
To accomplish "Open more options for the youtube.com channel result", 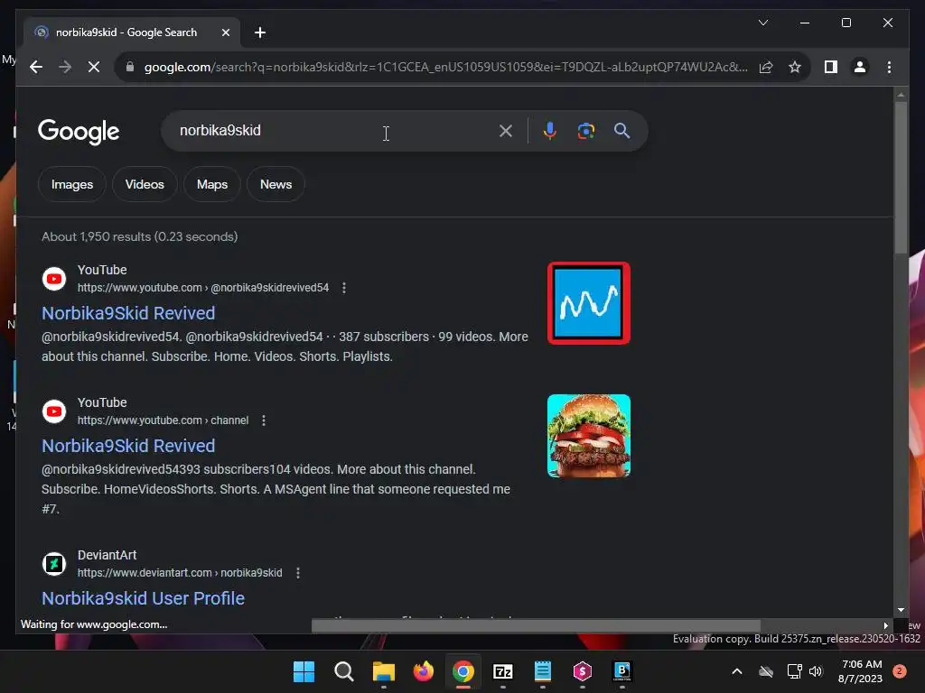I will tap(264, 420).
